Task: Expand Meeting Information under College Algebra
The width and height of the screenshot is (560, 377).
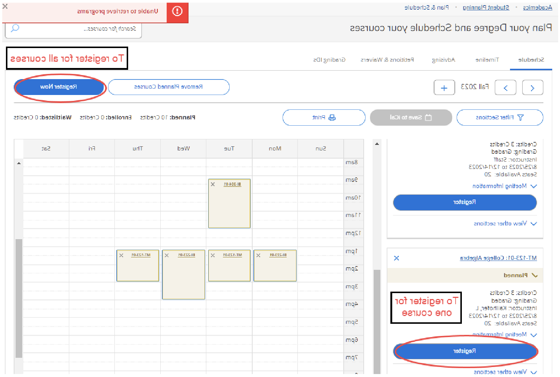Action: (504, 335)
